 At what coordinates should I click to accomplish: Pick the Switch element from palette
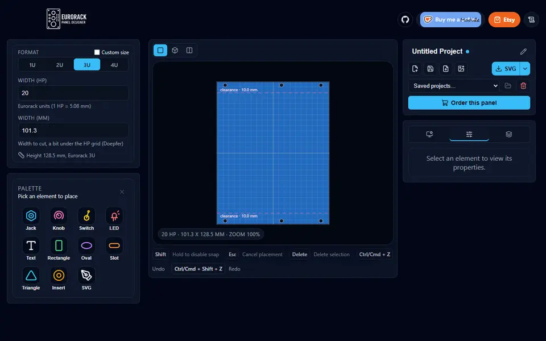86,219
